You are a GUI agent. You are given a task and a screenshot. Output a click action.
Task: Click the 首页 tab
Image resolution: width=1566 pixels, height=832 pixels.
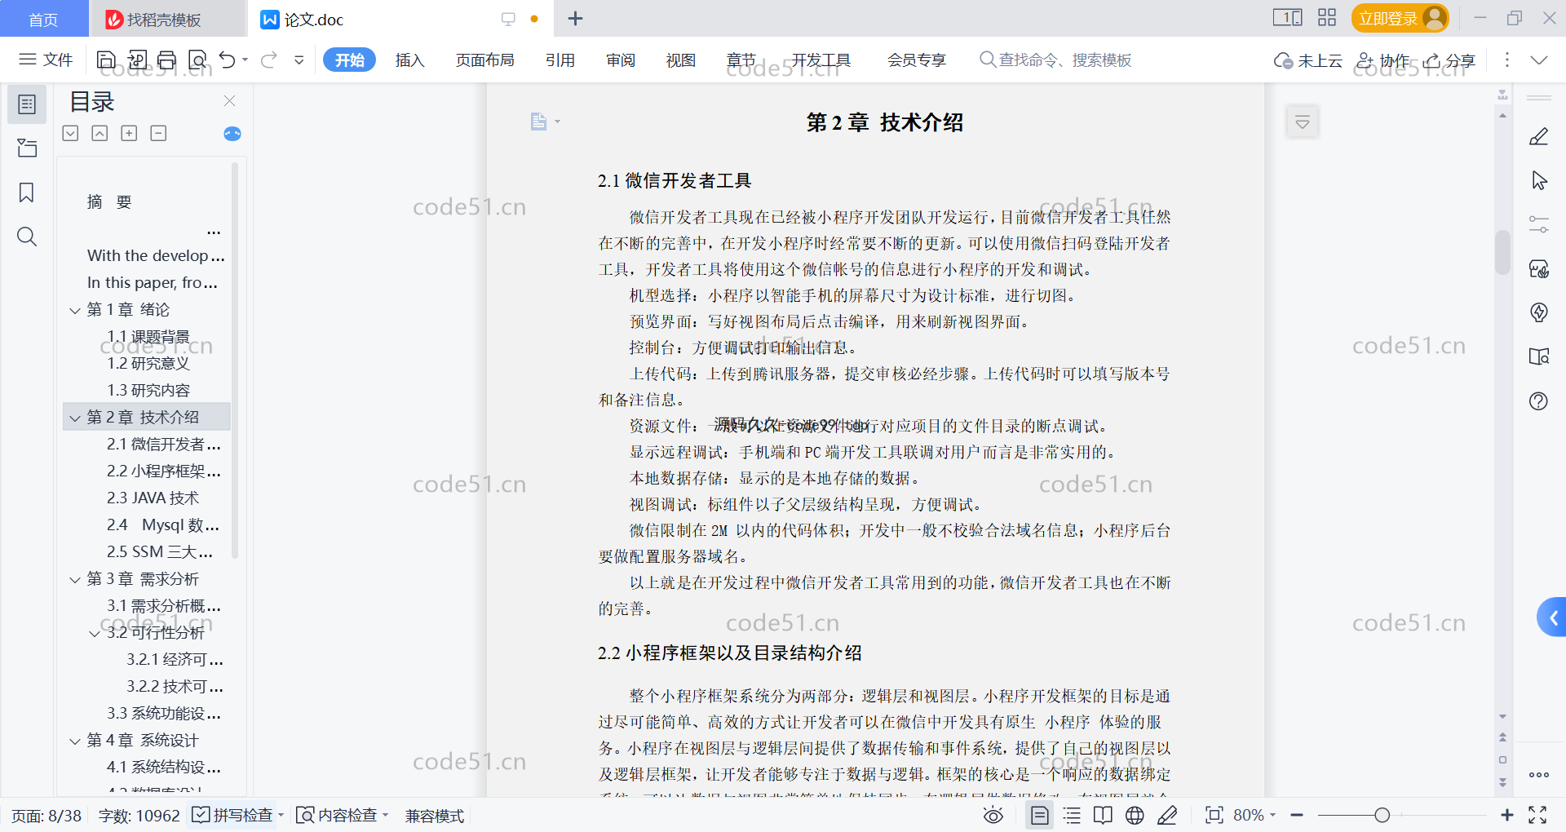43,20
